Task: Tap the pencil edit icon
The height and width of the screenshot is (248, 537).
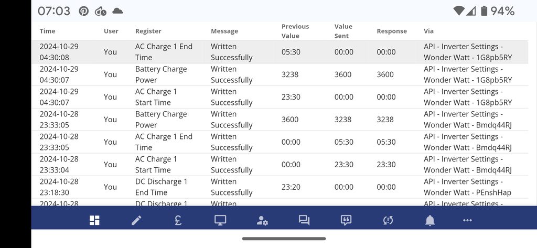Action: (x=136, y=221)
